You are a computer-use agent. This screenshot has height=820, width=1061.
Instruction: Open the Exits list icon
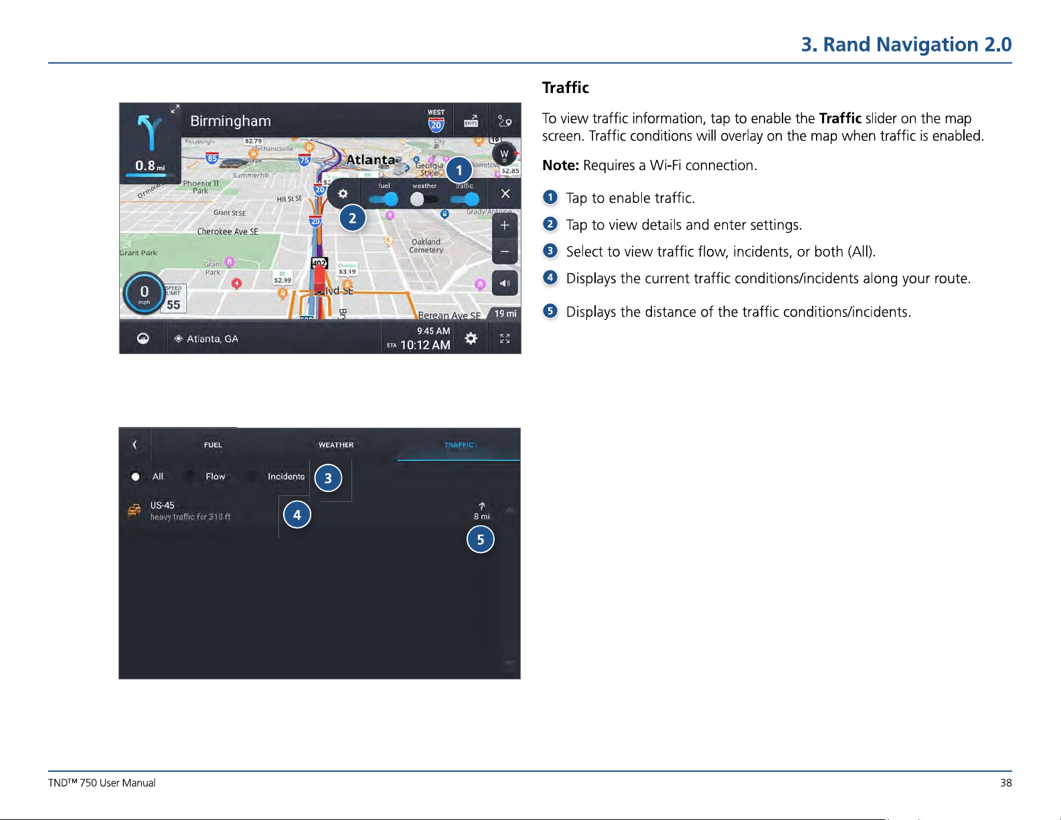[471, 121]
